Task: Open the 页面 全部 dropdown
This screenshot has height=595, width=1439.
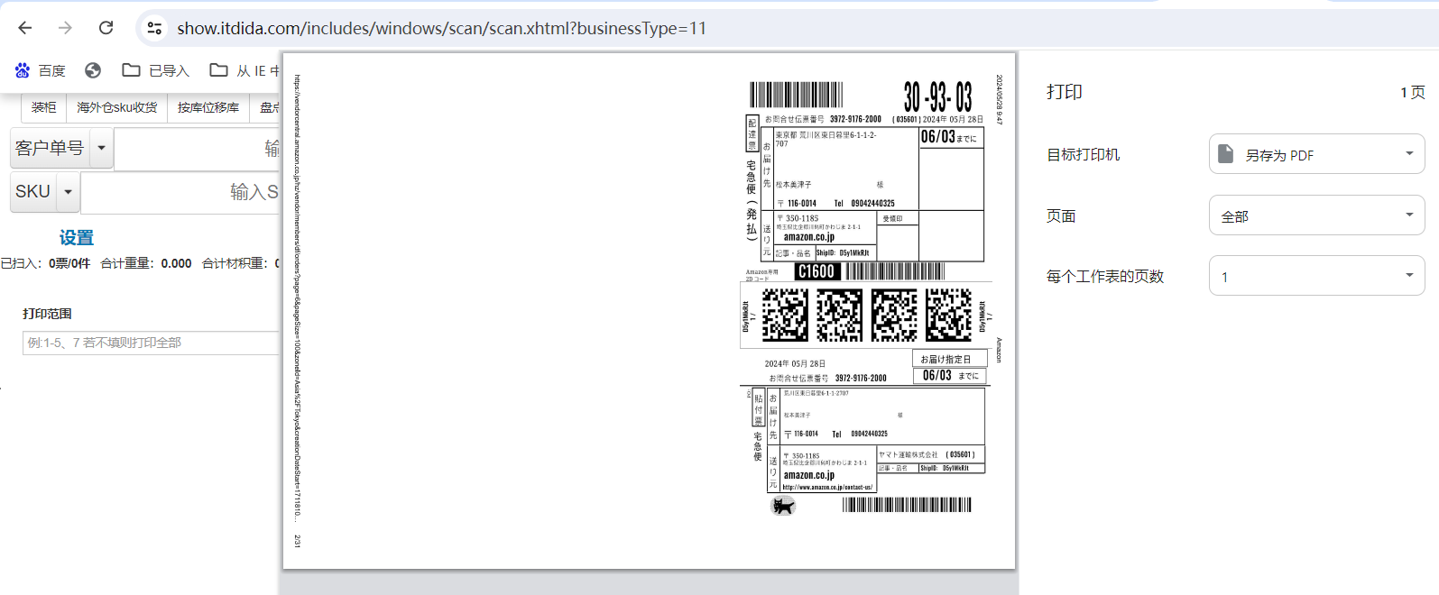Action: (x=1316, y=215)
